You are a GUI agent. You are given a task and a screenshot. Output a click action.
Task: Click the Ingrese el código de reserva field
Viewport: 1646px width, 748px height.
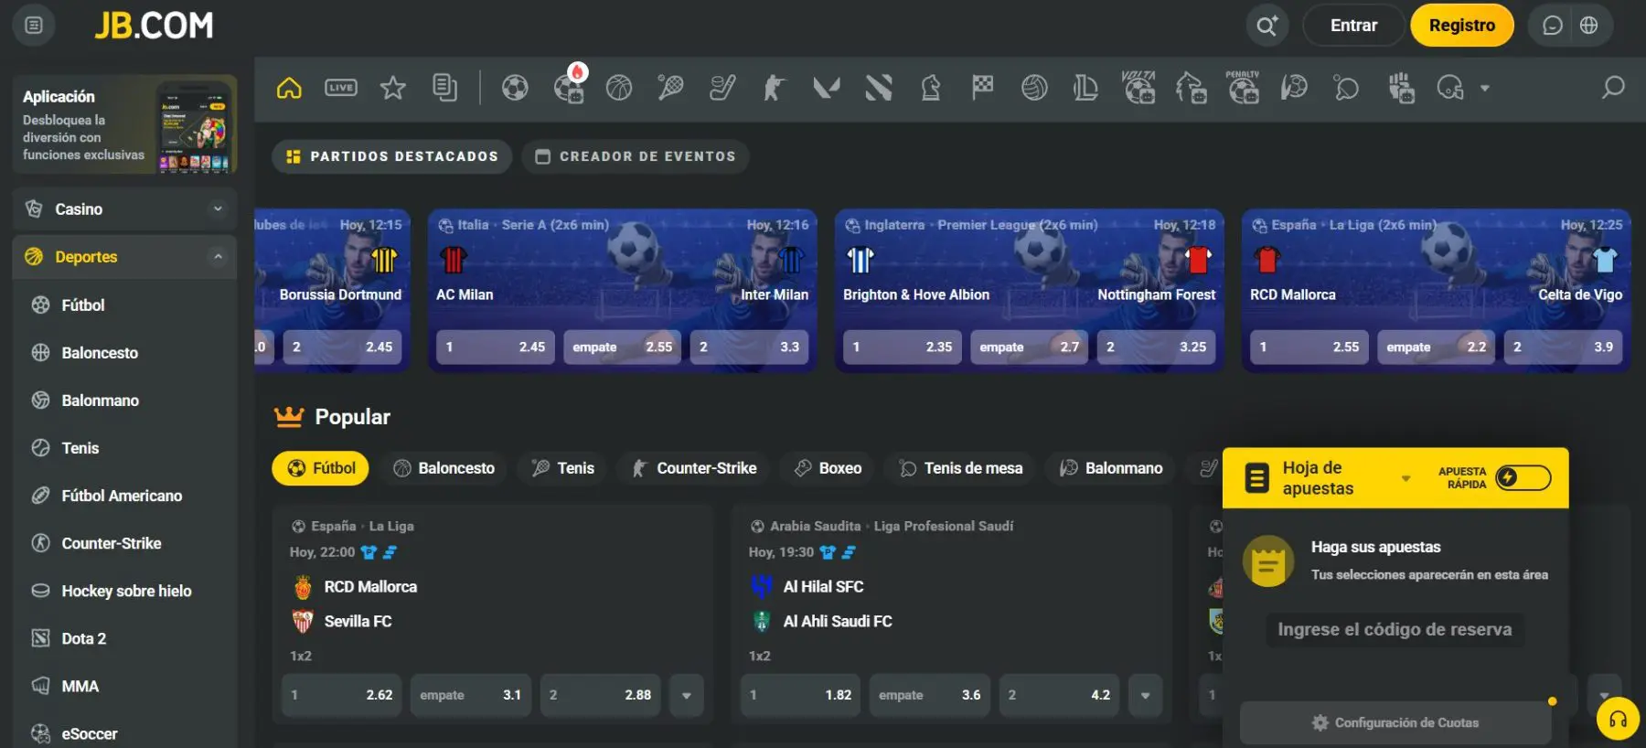(x=1395, y=629)
